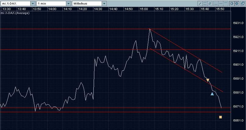Click the 6861.0 price axis label
Screen dimensions: 246x130
[238, 121]
